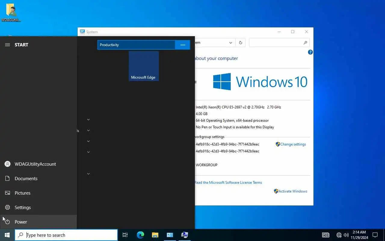This screenshot has width=385, height=241.
Task: Open Pictures from the Start menu
Action: click(x=38, y=193)
